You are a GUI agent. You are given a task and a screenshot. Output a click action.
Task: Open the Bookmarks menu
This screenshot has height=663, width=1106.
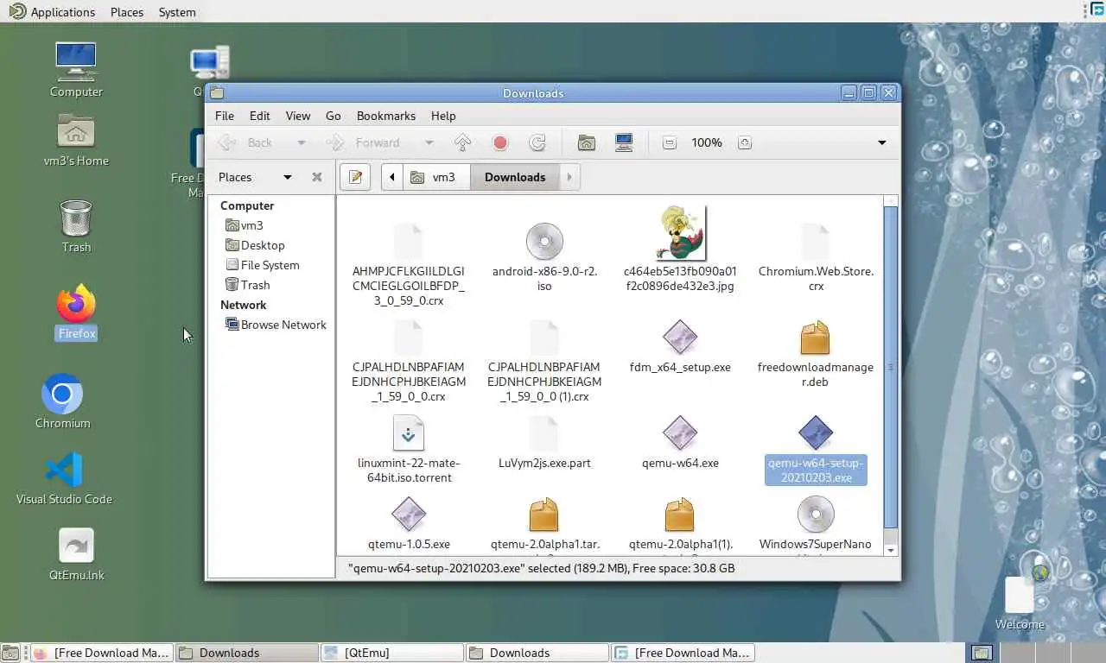coord(386,116)
